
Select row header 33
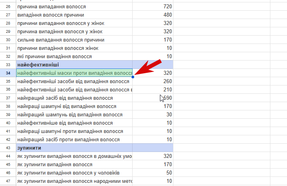tap(8, 65)
